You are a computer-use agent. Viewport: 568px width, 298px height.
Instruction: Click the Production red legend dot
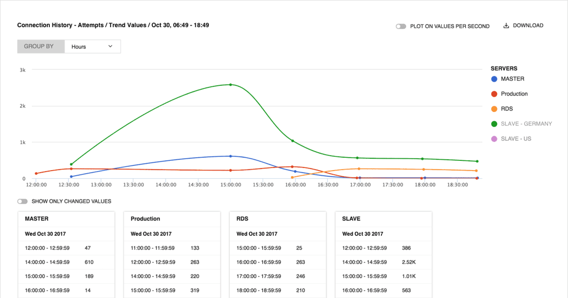pyautogui.click(x=494, y=94)
